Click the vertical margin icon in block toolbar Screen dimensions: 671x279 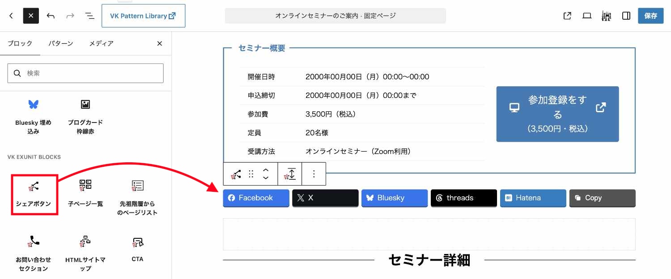click(290, 174)
